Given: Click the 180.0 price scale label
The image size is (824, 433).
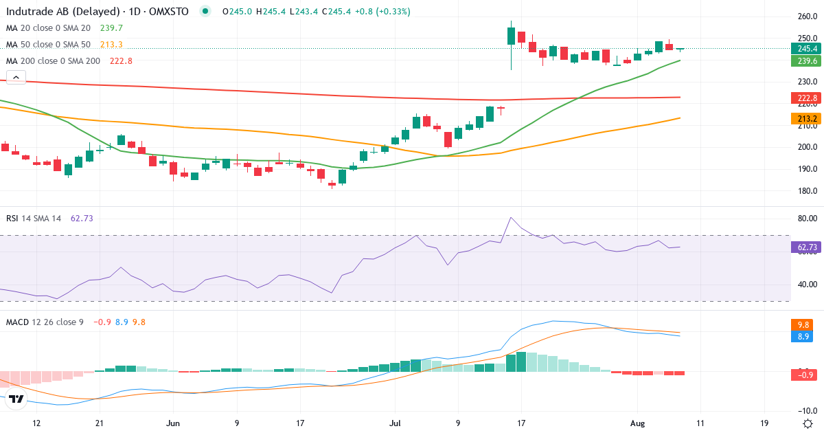Looking at the screenshot, I should click(x=808, y=191).
